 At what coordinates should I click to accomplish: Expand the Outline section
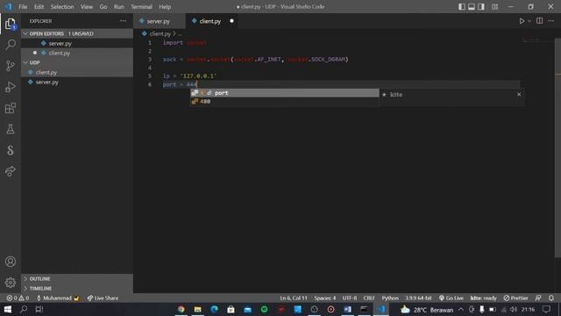pos(77,279)
